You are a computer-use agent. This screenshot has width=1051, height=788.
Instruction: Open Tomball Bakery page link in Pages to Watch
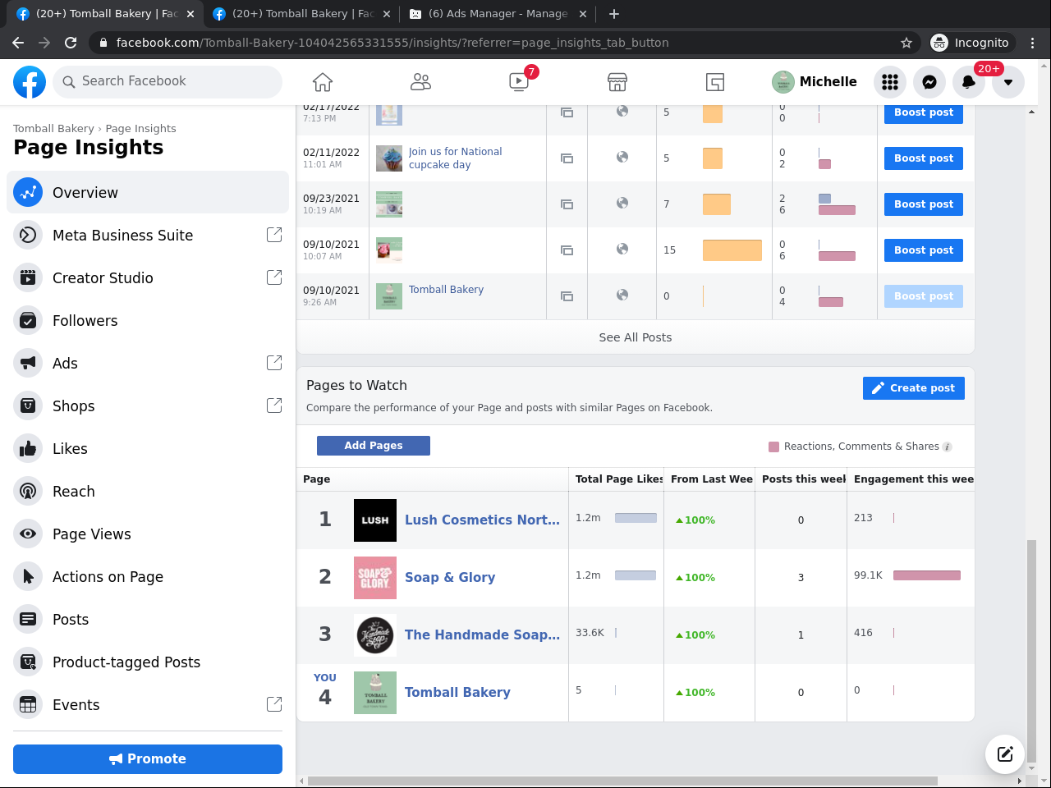click(x=457, y=692)
